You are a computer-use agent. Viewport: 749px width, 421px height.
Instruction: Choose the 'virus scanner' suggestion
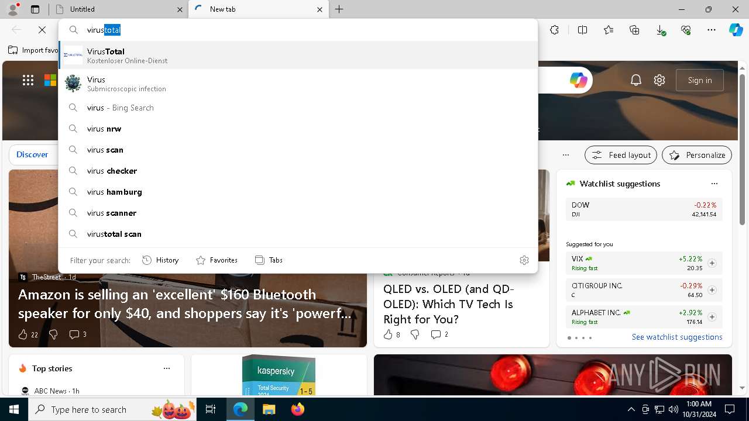coord(298,213)
